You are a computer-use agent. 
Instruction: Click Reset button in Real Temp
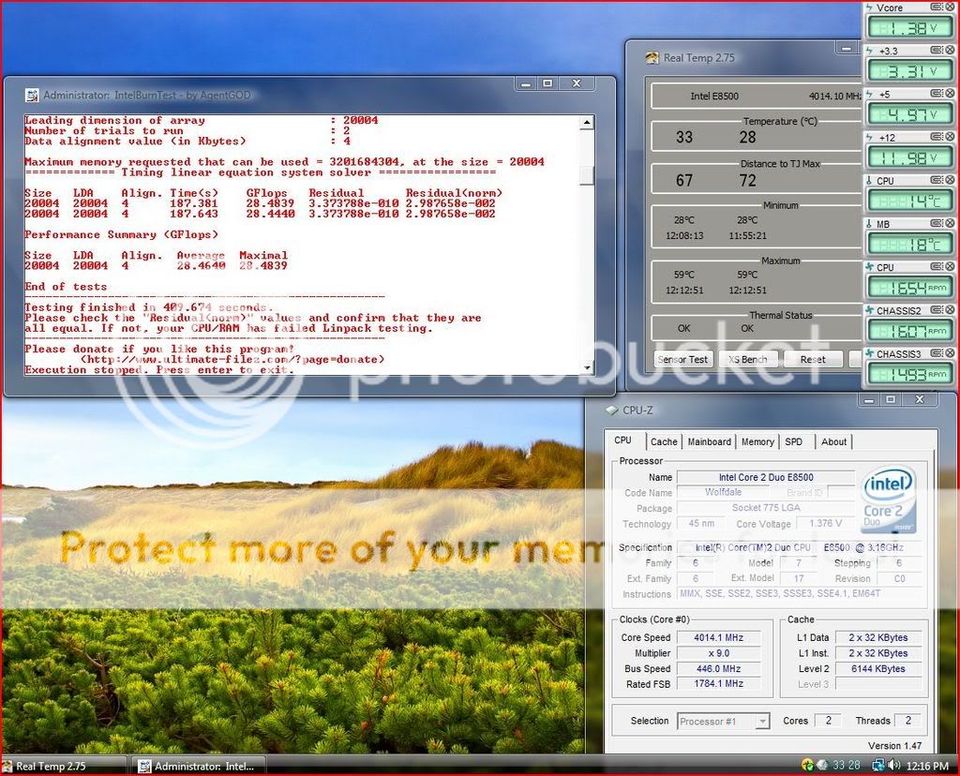coord(813,359)
